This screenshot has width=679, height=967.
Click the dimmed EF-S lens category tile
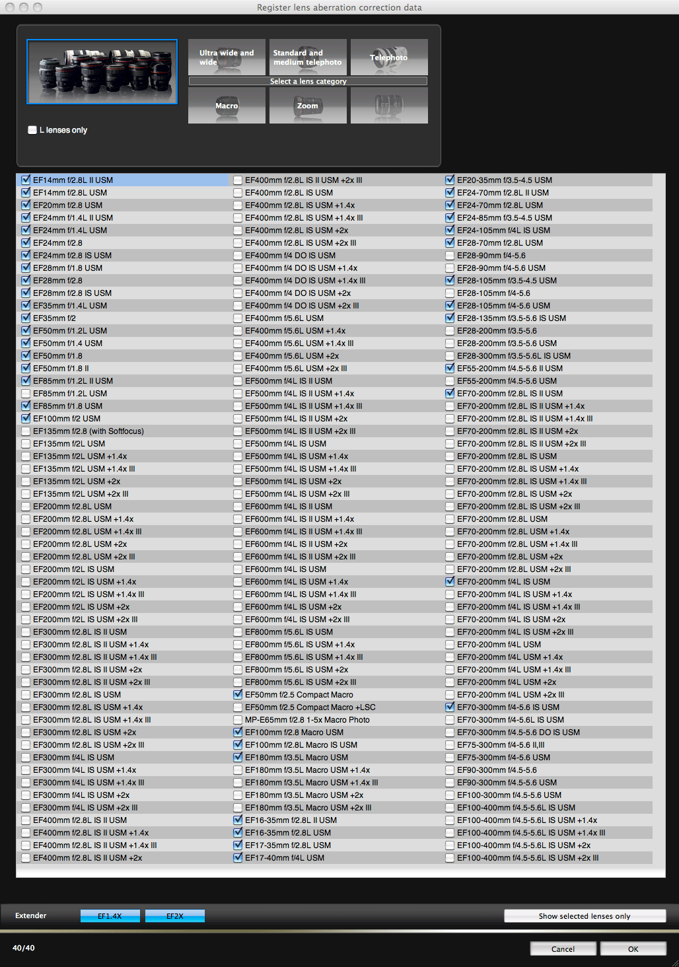point(389,106)
